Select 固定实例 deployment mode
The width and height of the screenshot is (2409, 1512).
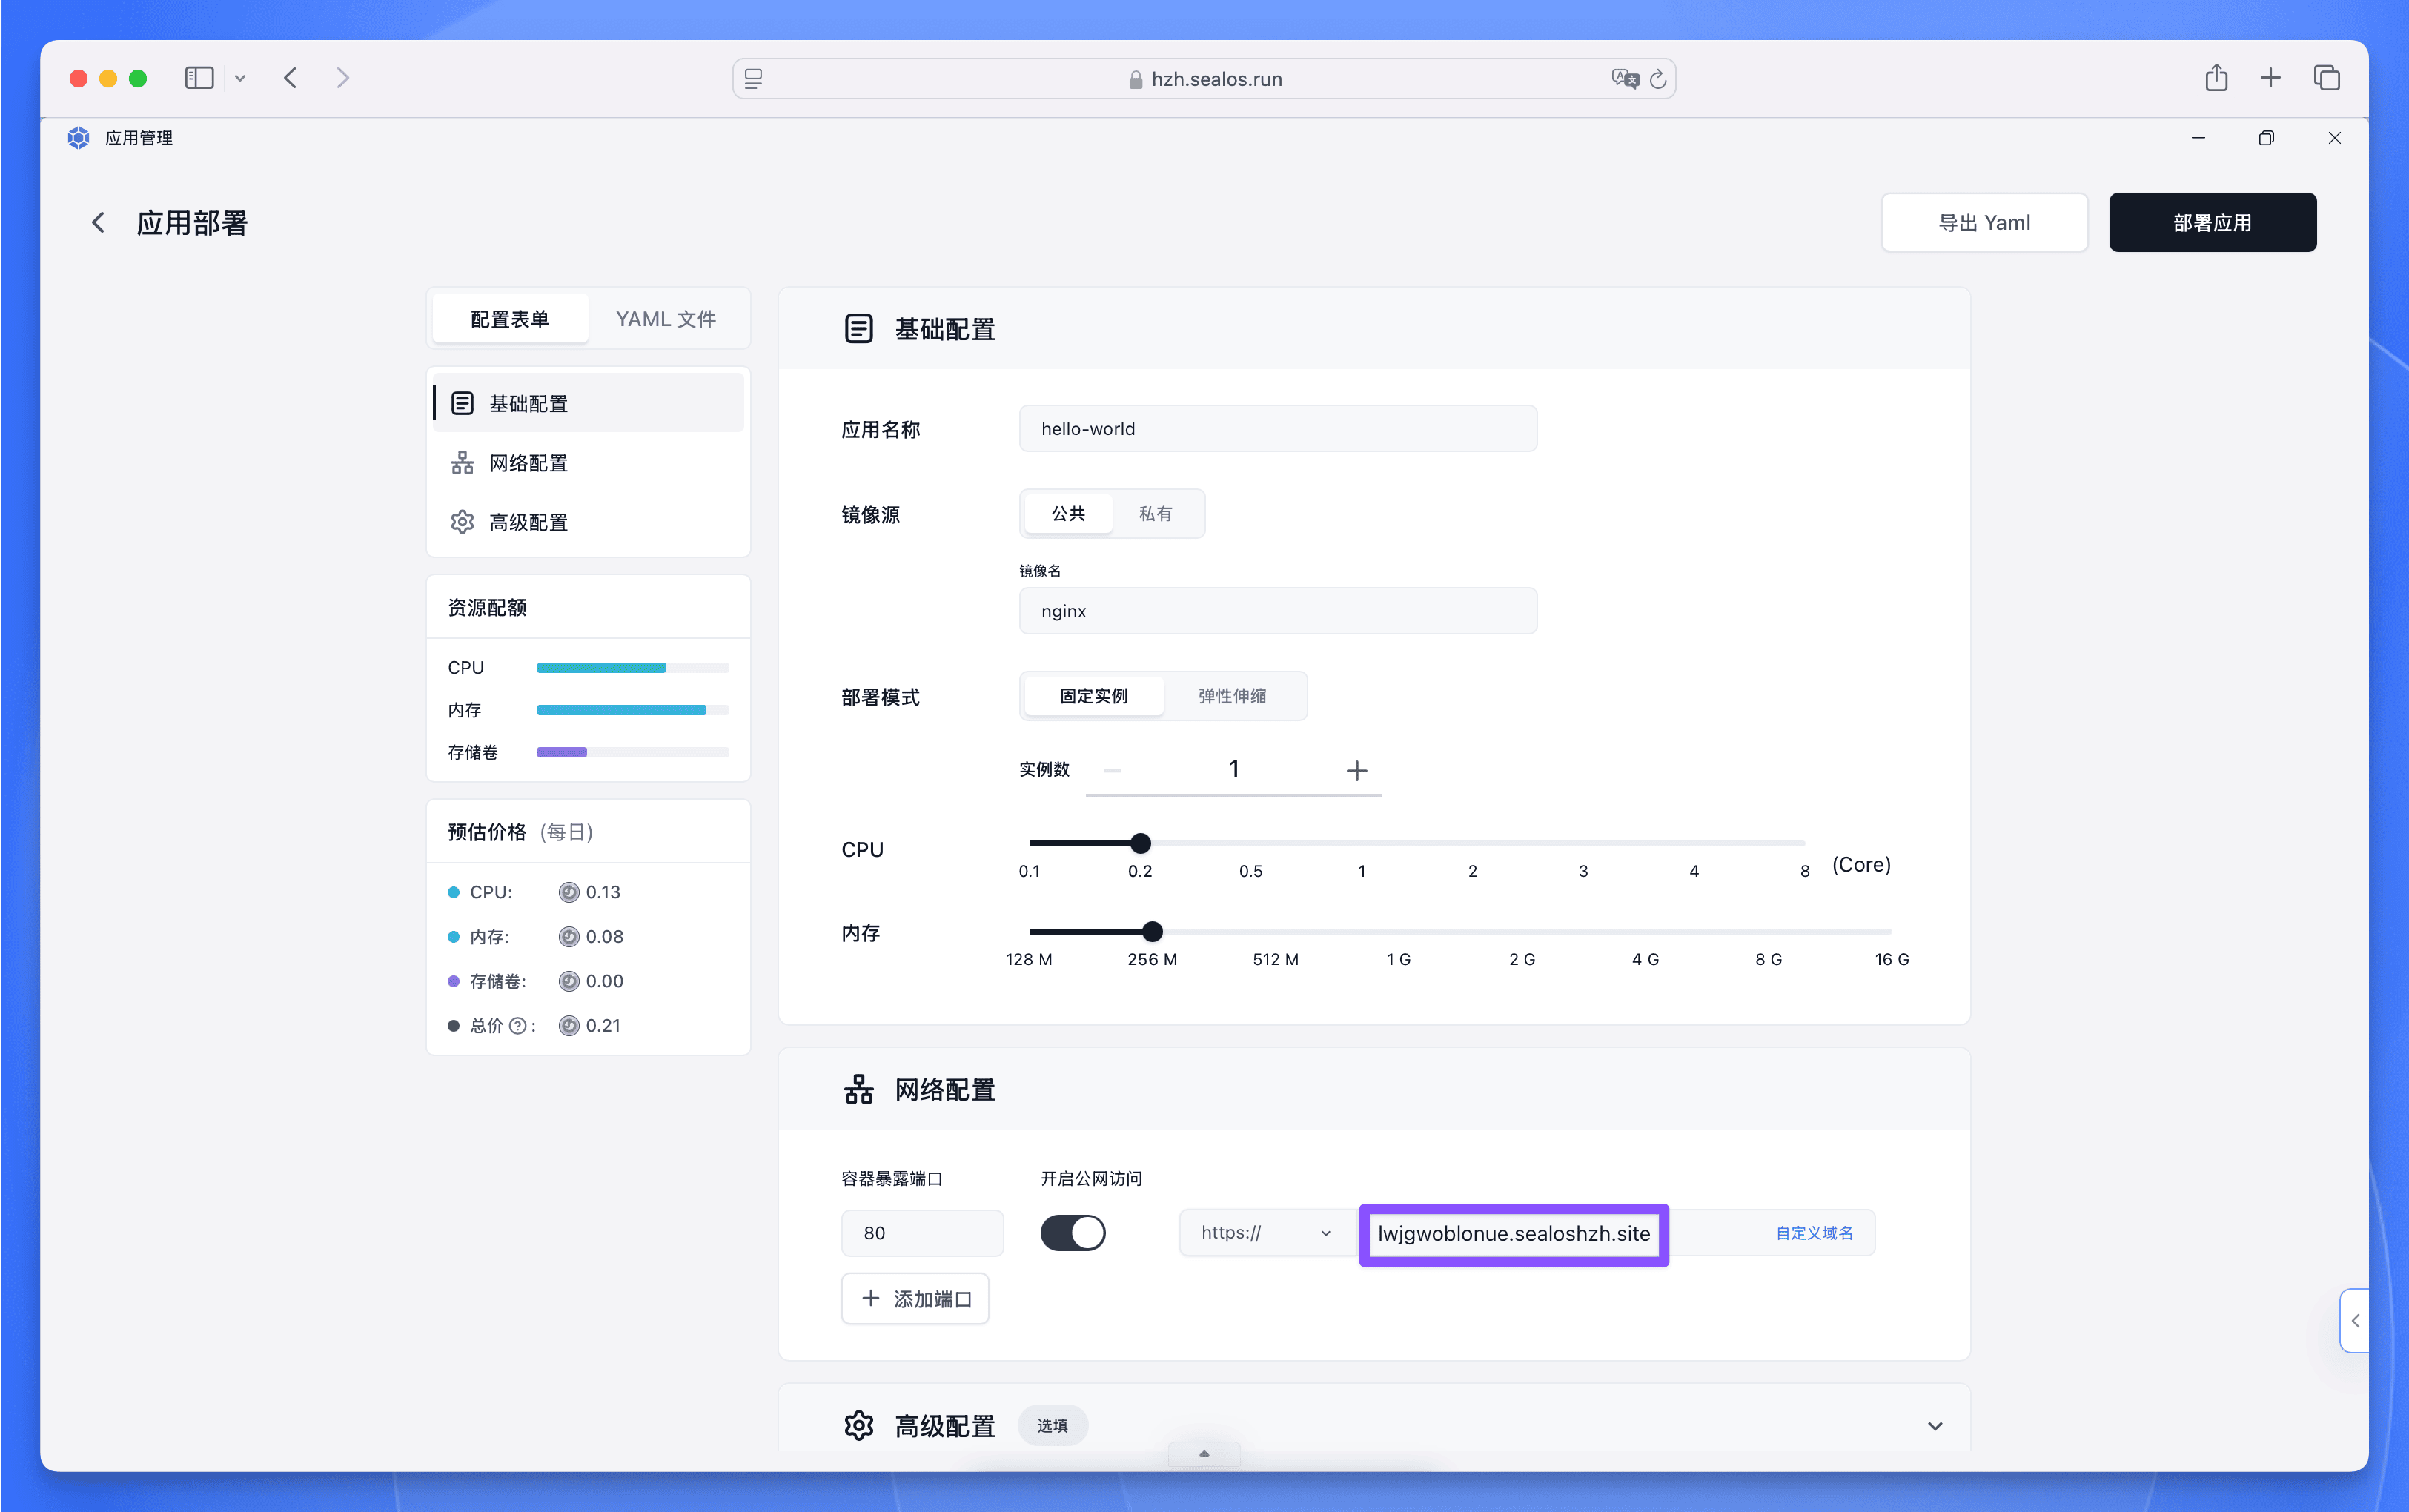pos(1094,696)
